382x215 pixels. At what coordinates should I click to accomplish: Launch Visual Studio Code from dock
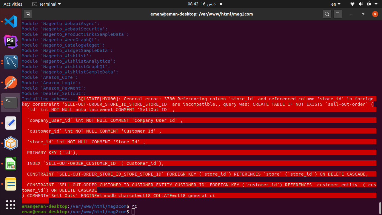click(11, 22)
